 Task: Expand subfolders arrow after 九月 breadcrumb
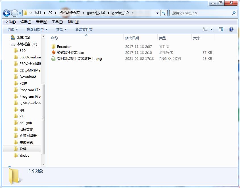click(x=45, y=13)
